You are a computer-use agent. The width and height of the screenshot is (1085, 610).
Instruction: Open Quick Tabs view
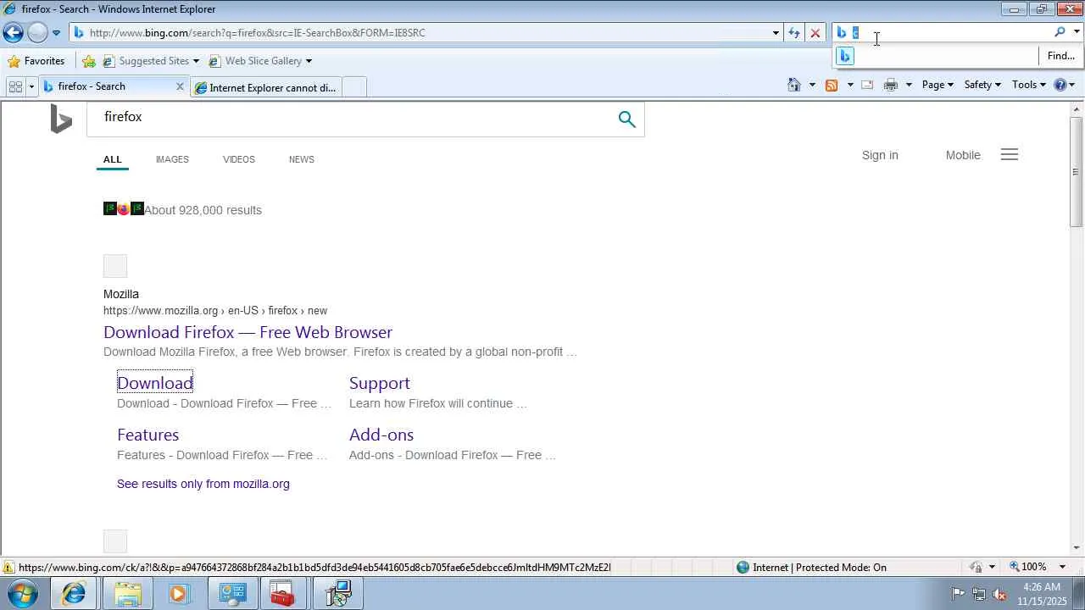[15, 86]
